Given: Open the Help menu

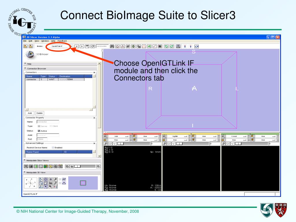Looking at the screenshot, I should 53,41.
